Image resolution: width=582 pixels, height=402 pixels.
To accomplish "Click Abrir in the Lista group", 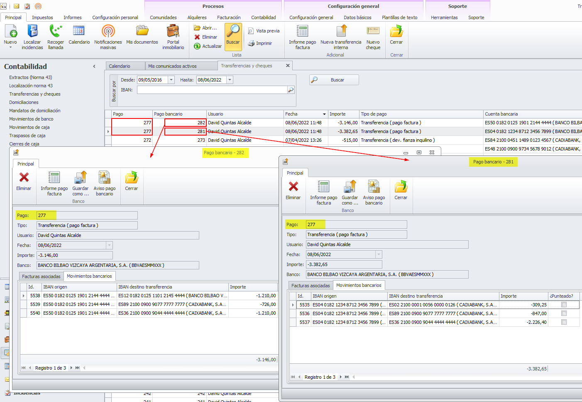I will [205, 28].
